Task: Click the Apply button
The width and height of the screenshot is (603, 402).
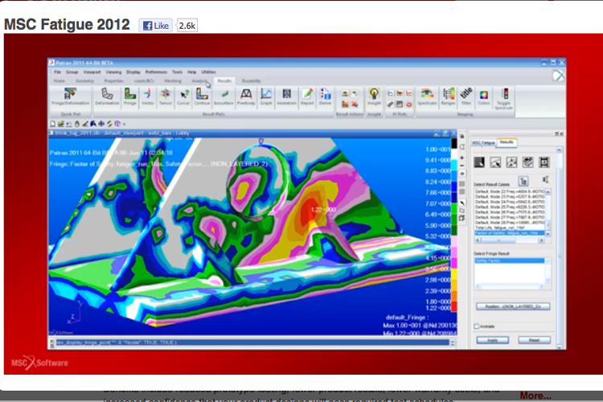Action: 491,340
